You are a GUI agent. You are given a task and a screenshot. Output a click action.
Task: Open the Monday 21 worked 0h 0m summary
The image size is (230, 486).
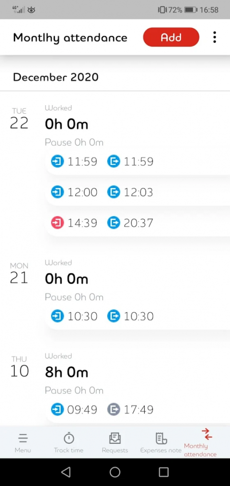click(67, 280)
